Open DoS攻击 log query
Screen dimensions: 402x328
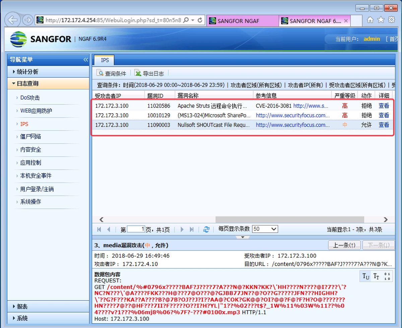(30, 98)
